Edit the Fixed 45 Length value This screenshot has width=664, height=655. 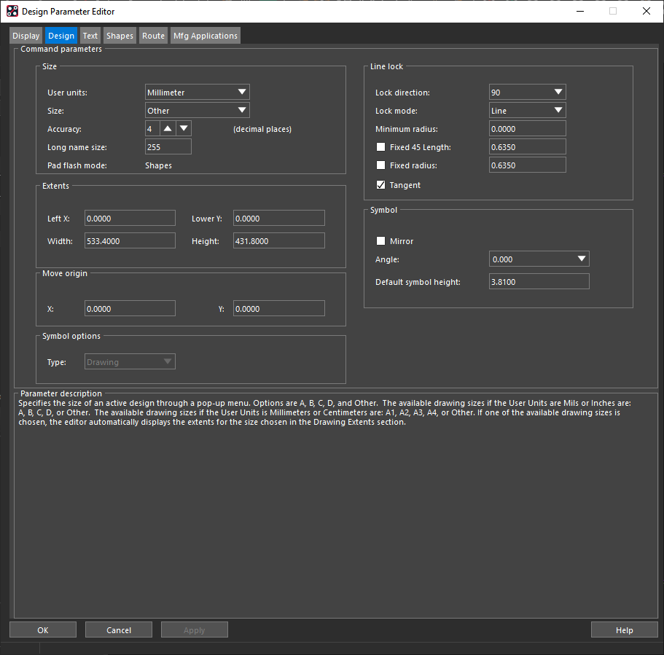pos(528,147)
